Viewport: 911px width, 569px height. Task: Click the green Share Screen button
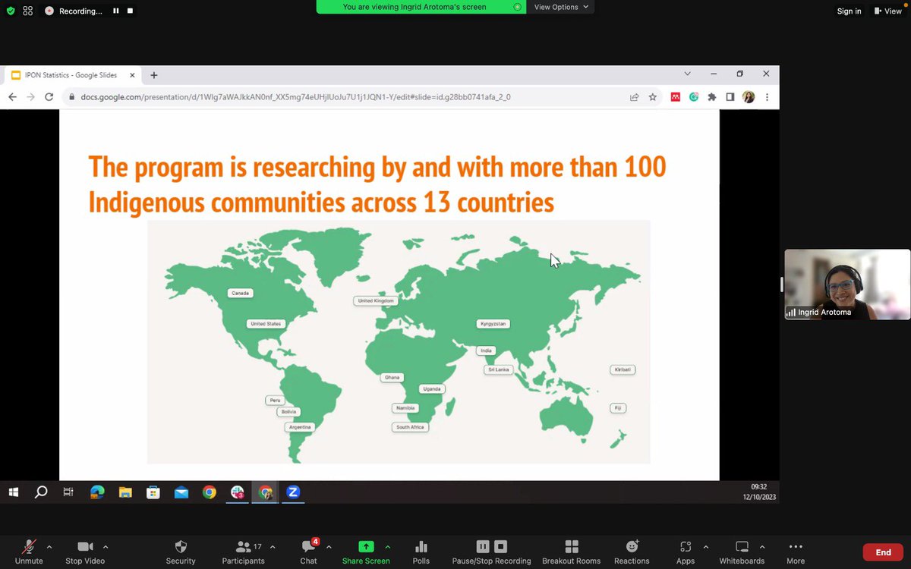click(x=366, y=552)
